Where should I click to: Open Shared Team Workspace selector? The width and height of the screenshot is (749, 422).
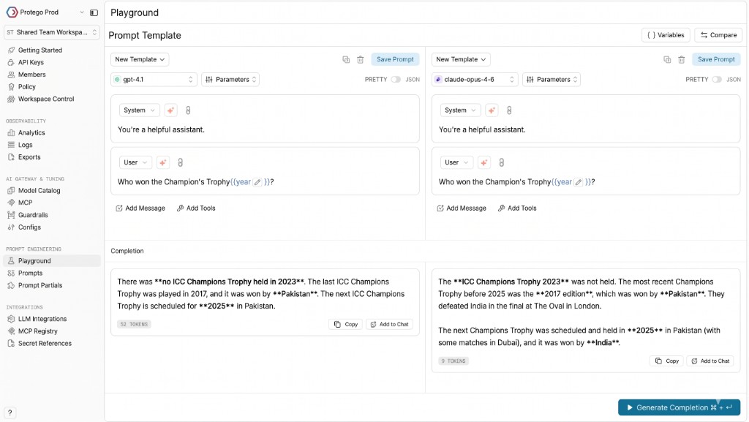52,32
